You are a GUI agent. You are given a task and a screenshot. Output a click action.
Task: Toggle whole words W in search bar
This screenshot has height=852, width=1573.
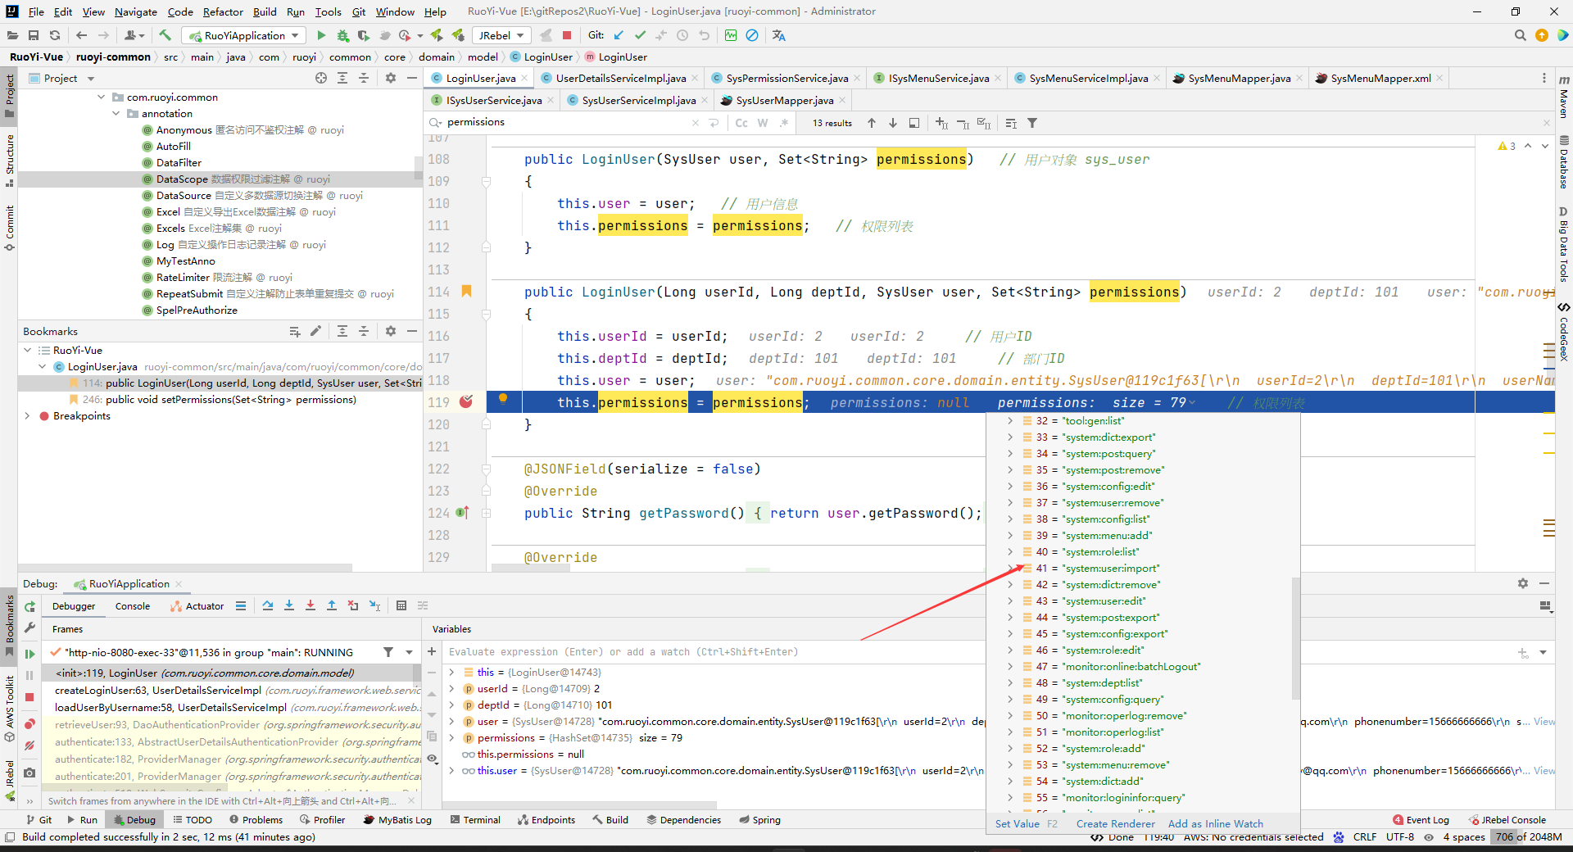[x=763, y=123]
